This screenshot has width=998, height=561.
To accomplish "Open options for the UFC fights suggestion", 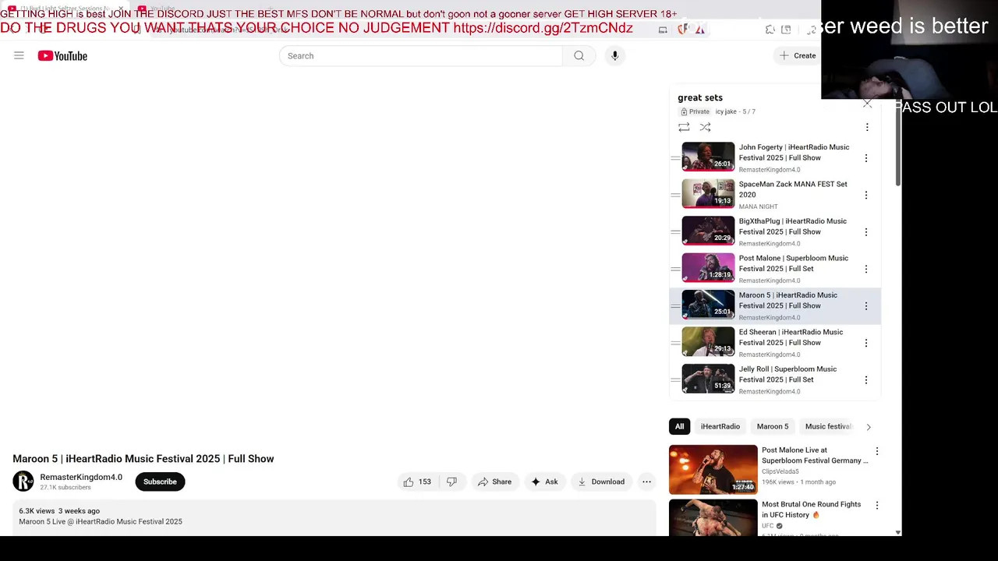I will (876, 506).
